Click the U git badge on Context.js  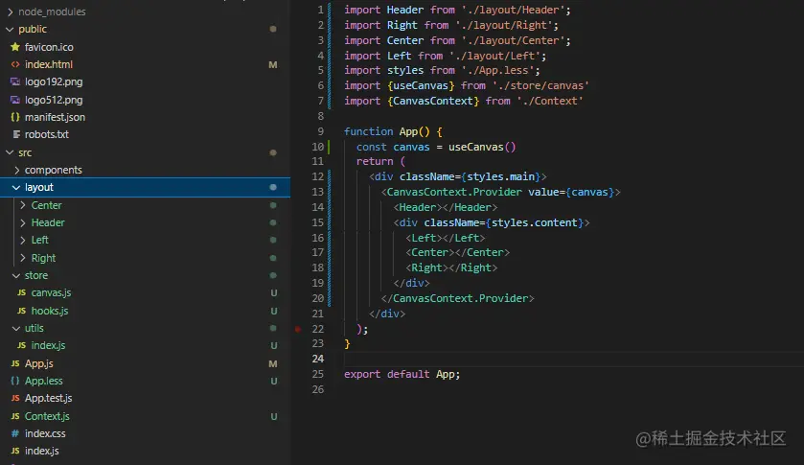click(x=274, y=417)
